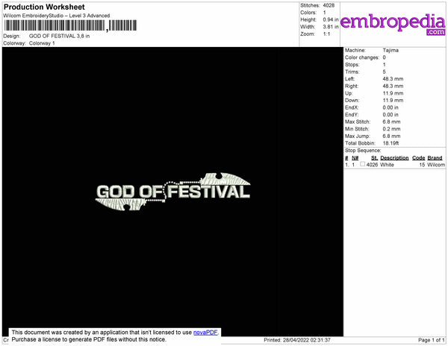Click the 'Up:' label
This screenshot has width=448, height=346.
(349, 93)
